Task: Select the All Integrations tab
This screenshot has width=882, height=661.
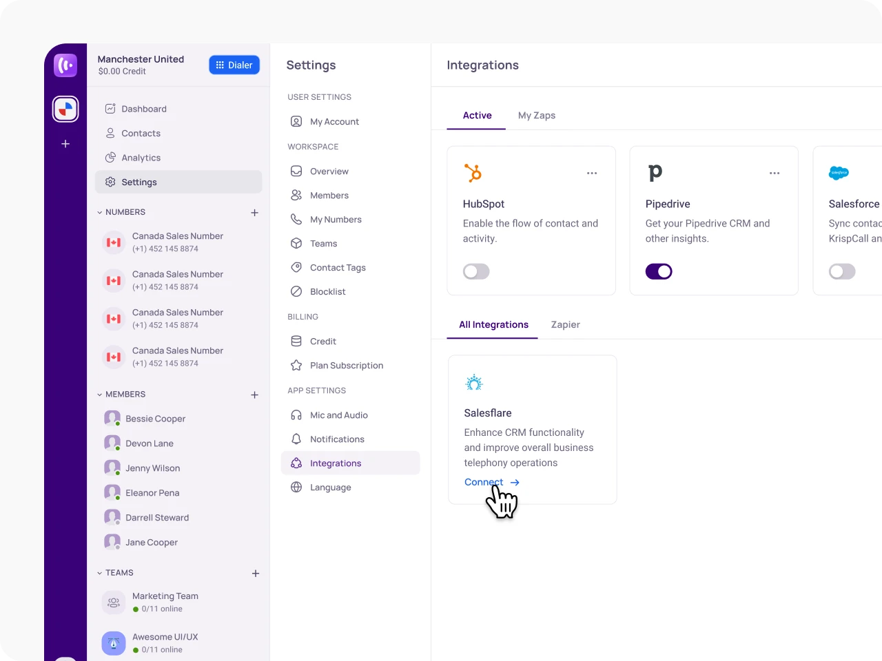Action: coord(493,324)
